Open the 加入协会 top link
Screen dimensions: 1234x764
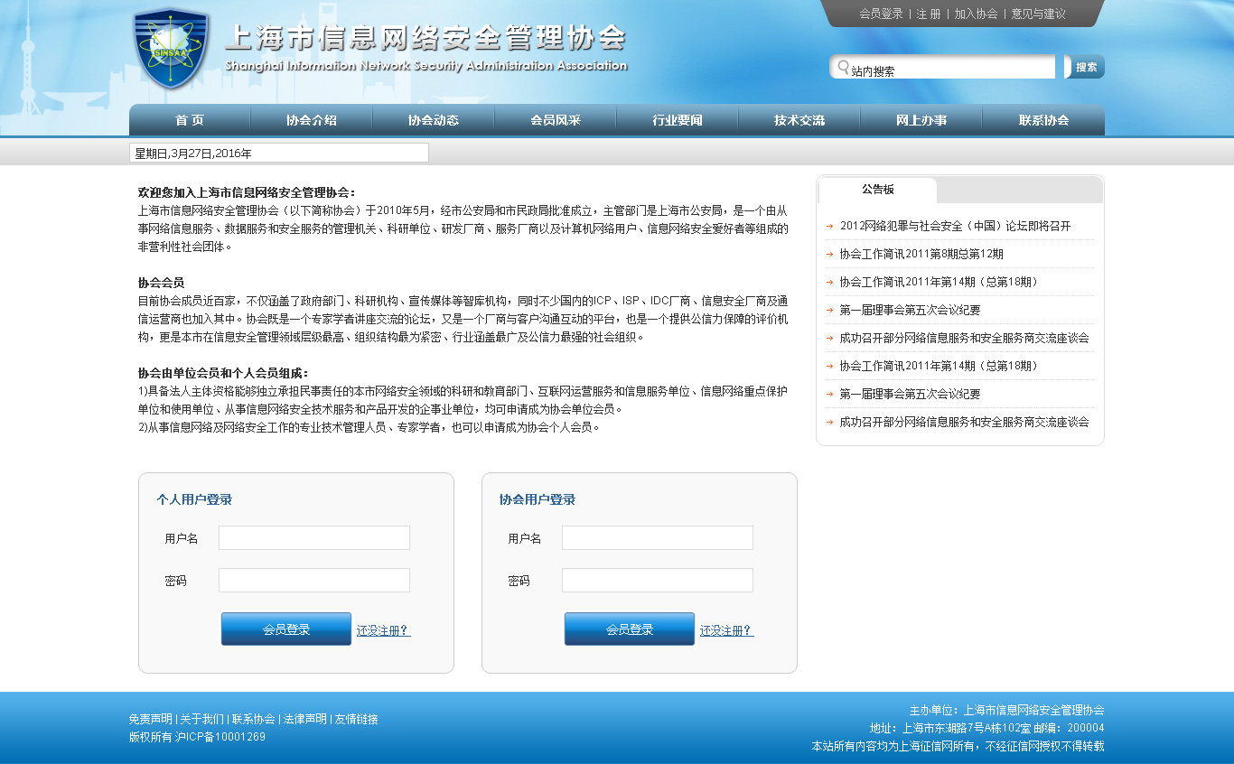976,14
